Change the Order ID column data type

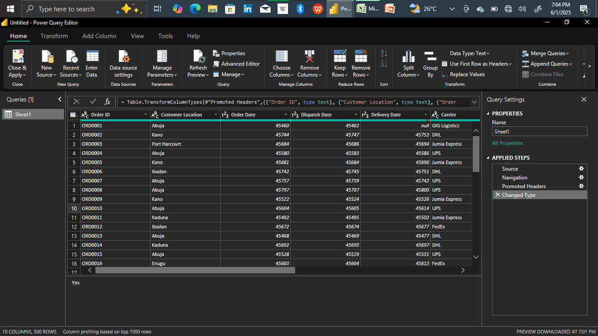tap(85, 114)
